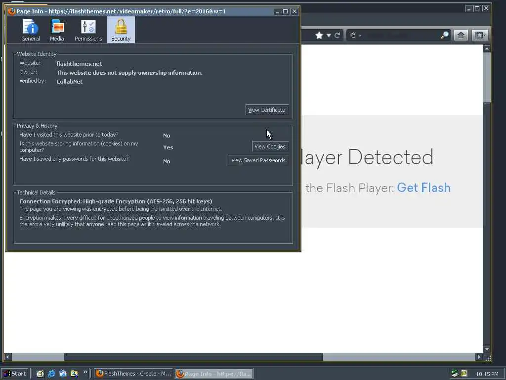The height and width of the screenshot is (380, 506).
Task: Open the fourth quick launch search folder icon
Action: [x=74, y=374]
